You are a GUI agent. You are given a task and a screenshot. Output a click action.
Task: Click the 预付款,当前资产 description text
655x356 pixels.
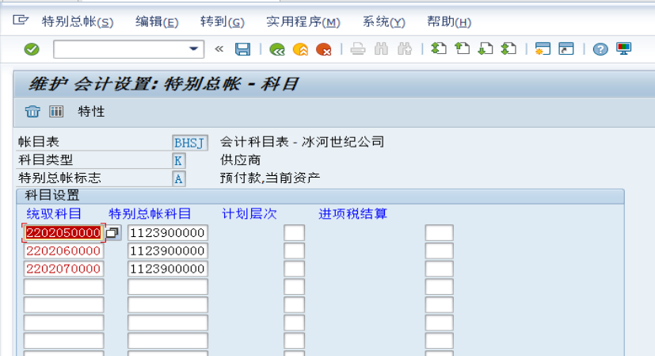[x=270, y=178]
